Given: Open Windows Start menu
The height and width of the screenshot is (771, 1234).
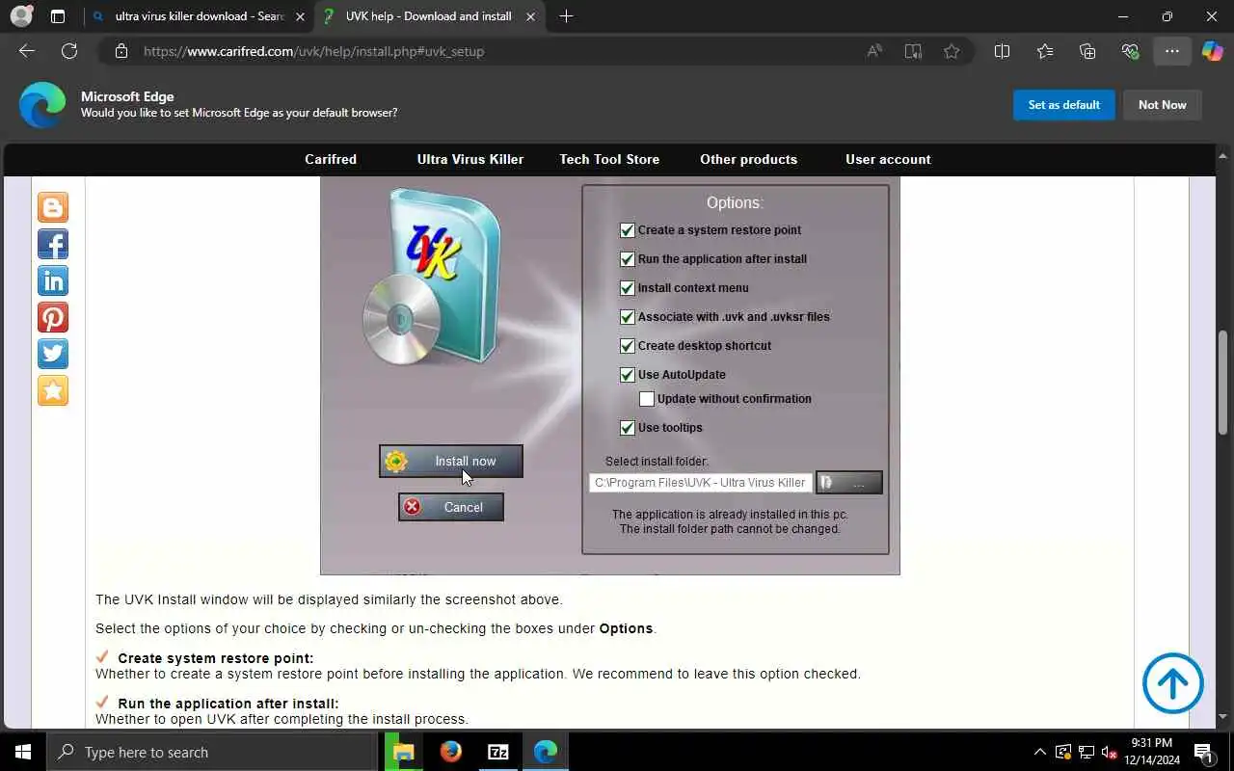Looking at the screenshot, I should [x=23, y=752].
